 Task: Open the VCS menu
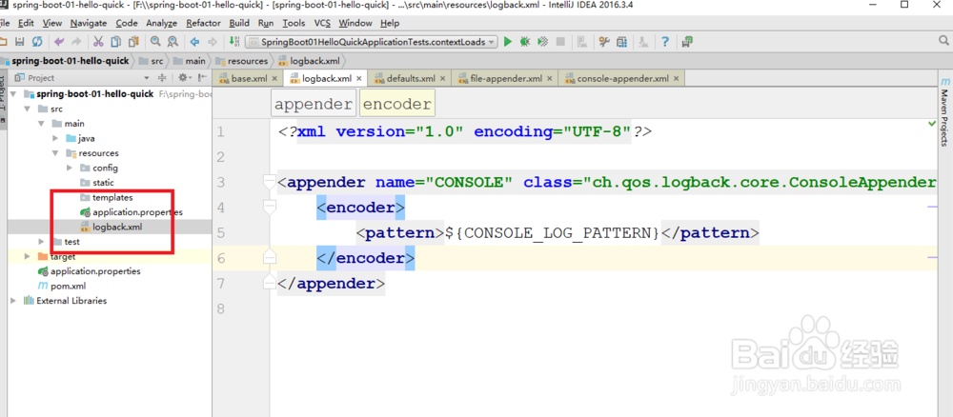coord(322,23)
